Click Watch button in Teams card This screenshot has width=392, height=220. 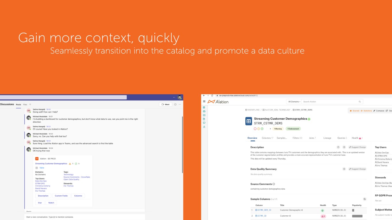[51, 203]
